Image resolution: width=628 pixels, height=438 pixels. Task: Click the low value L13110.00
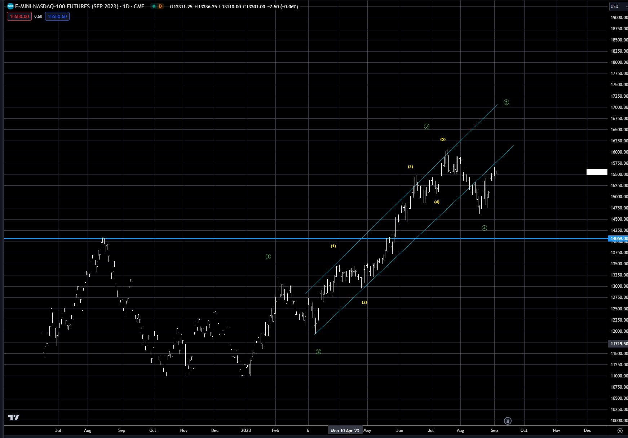pos(230,6)
